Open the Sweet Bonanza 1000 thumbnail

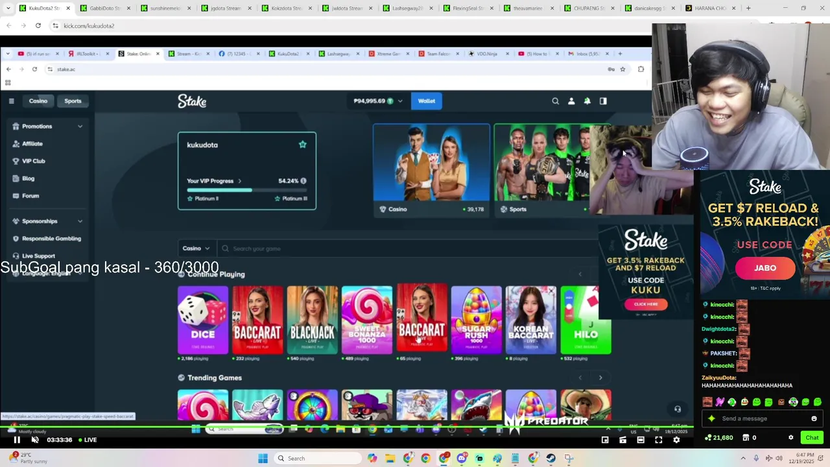367,320
